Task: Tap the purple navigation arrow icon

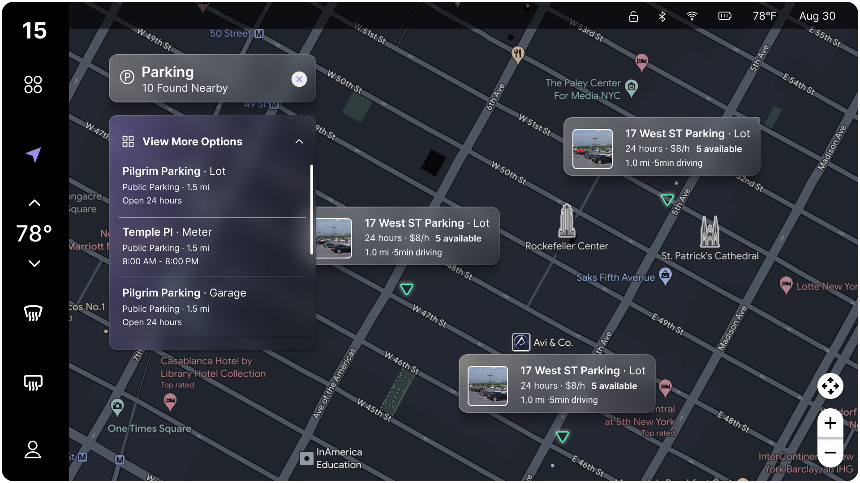Action: pos(34,154)
